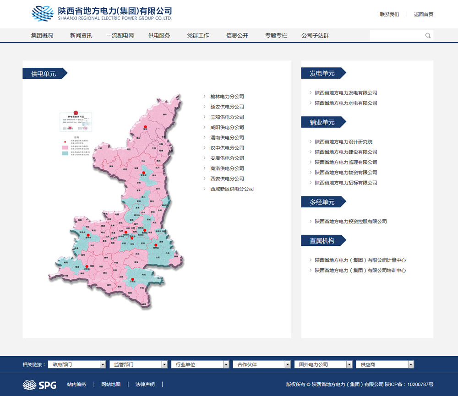Click the arrow bullet before 榆林电力分公司
This screenshot has width=458, height=396.
click(204, 97)
